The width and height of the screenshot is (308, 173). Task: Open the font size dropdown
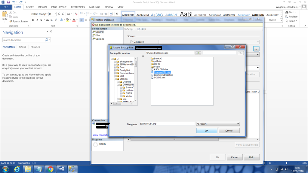55,14
